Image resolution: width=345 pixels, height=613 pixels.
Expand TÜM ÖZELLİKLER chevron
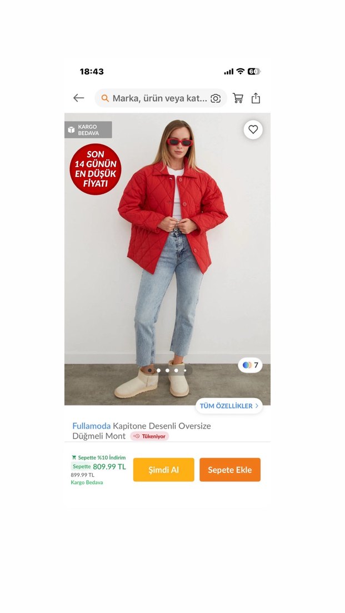coord(257,406)
